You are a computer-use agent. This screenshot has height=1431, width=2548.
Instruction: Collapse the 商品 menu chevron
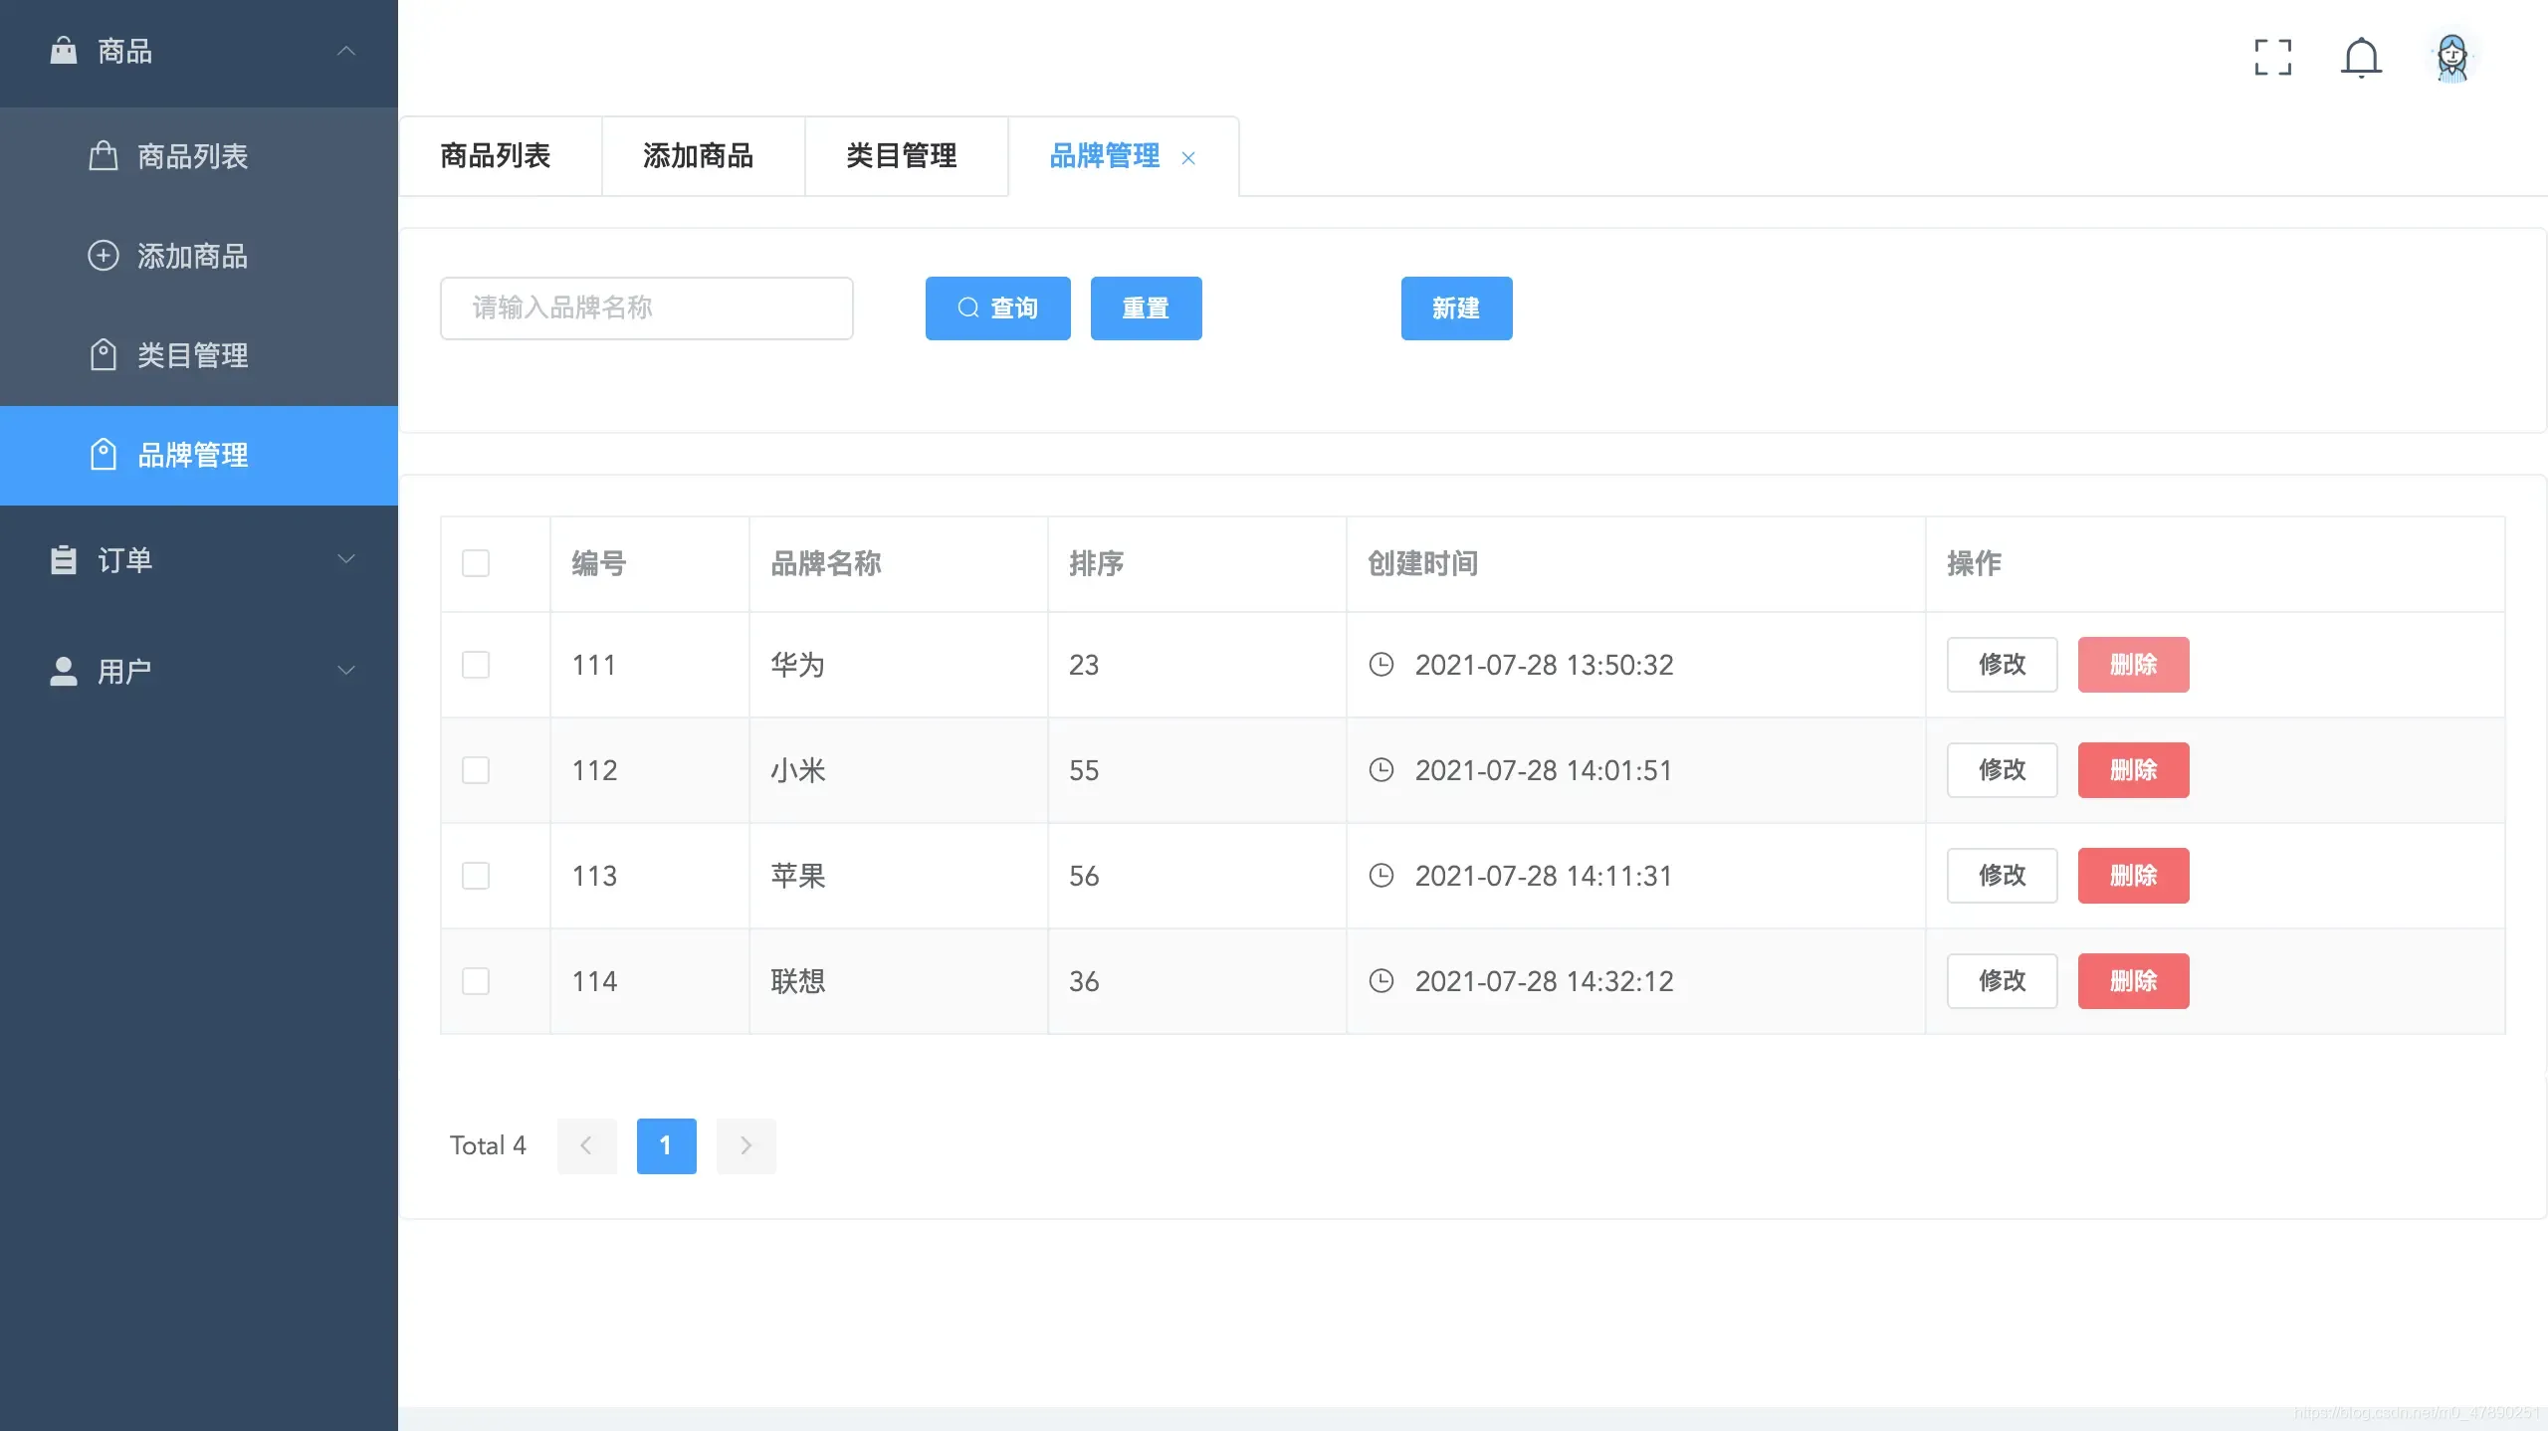pos(346,50)
